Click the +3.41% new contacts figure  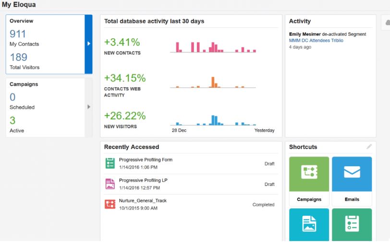click(122, 42)
